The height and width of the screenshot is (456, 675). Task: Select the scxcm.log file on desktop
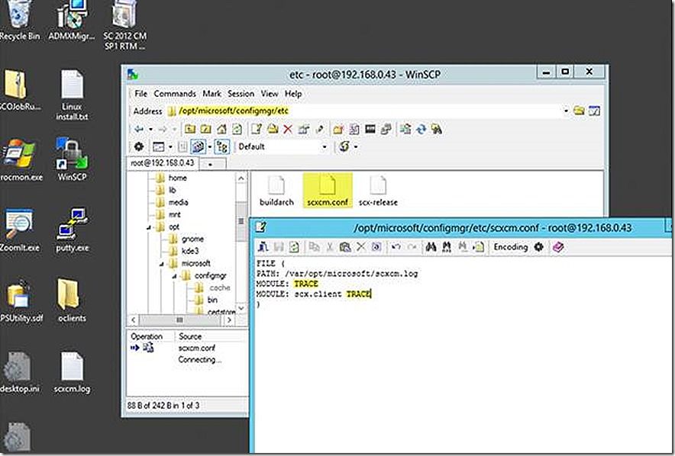point(72,373)
